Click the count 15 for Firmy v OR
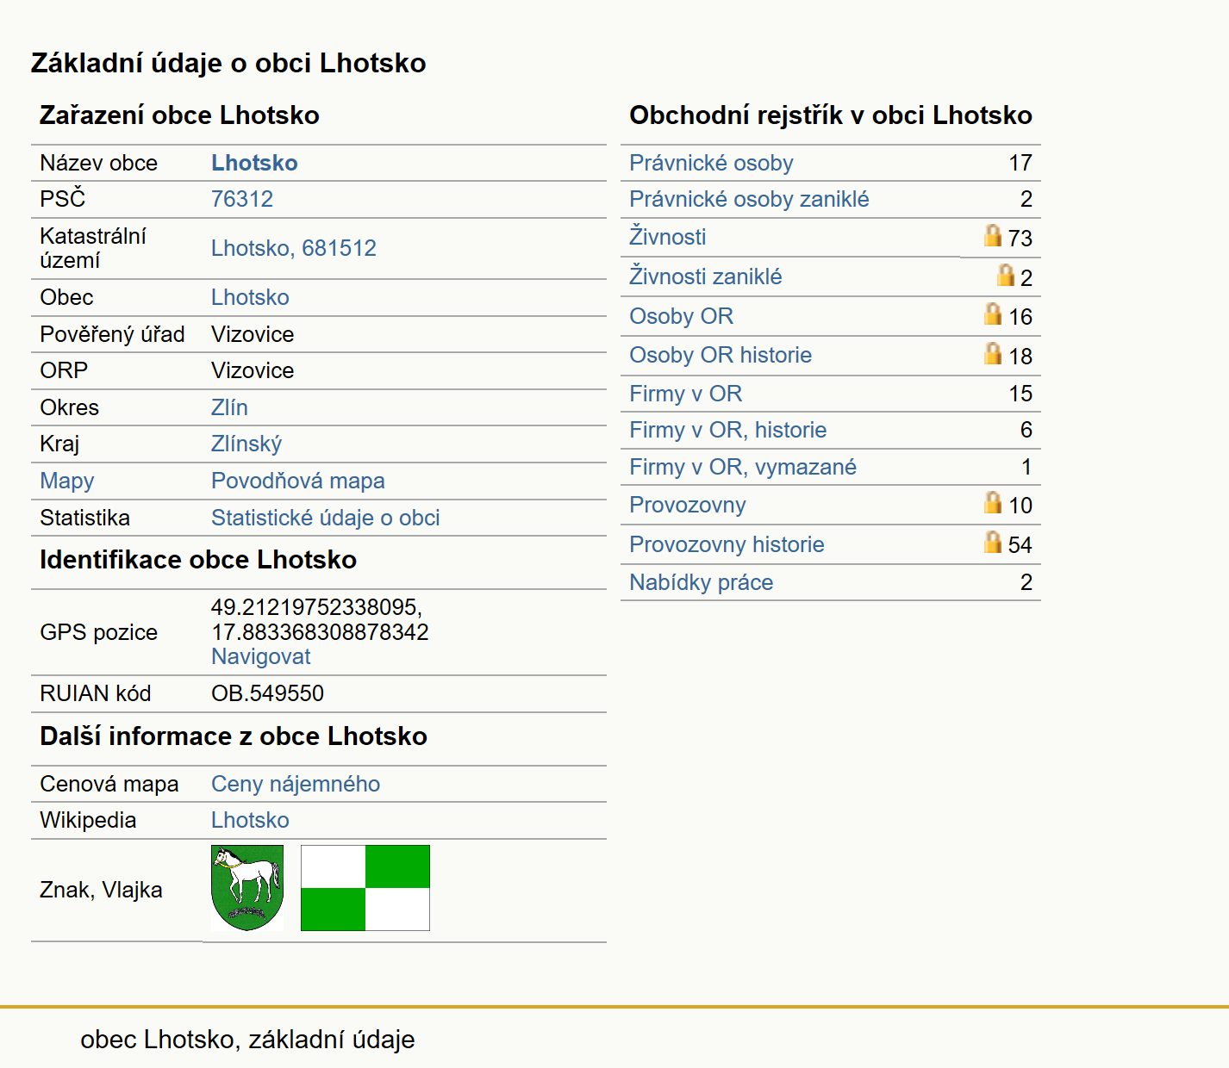 pos(1020,394)
